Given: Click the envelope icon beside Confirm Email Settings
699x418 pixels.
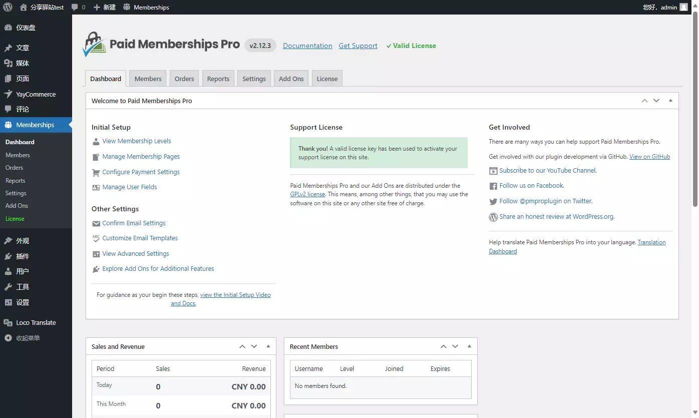Looking at the screenshot, I should click(96, 223).
